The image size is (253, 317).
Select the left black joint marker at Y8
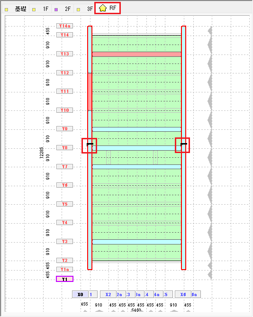pyautogui.click(x=90, y=145)
